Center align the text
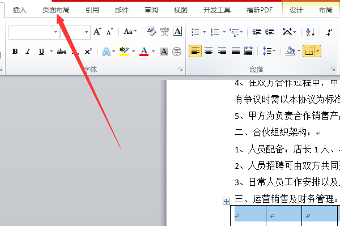 209,51
